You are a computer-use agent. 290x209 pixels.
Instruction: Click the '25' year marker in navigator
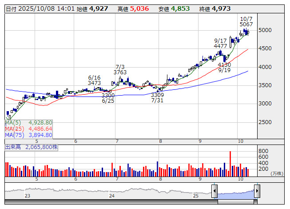coord(196,196)
